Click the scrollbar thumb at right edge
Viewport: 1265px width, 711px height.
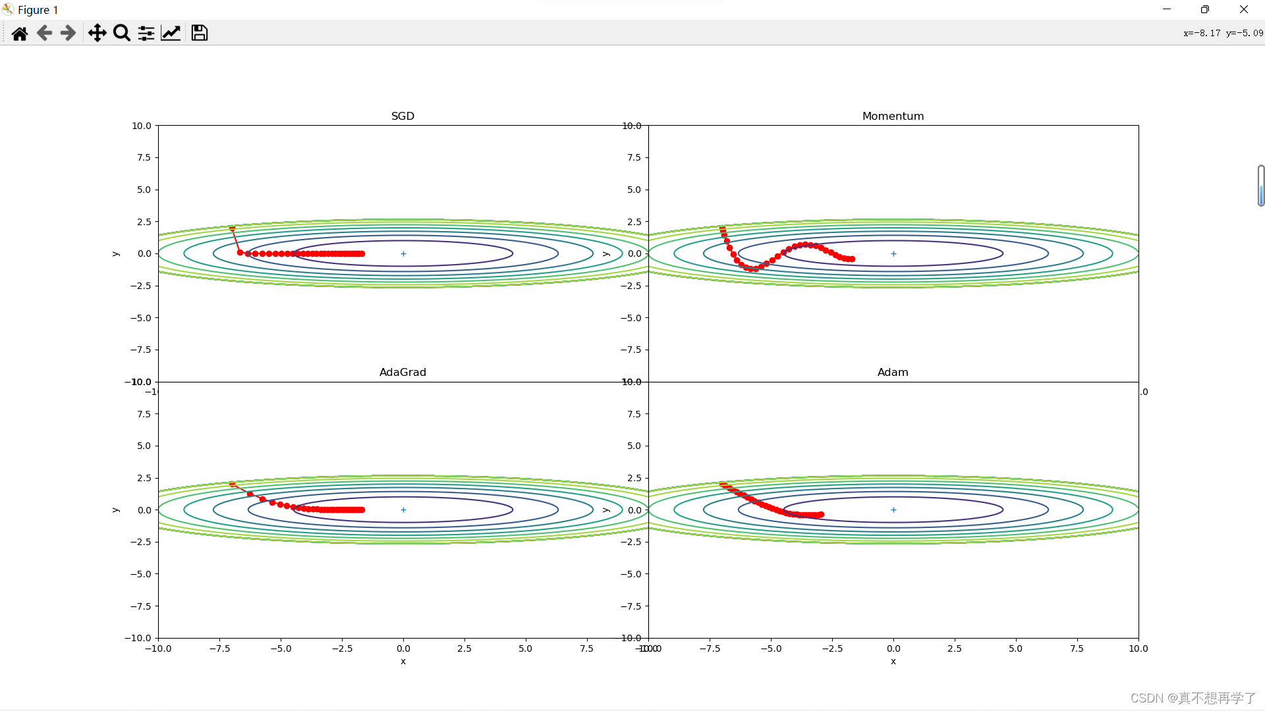(1260, 186)
